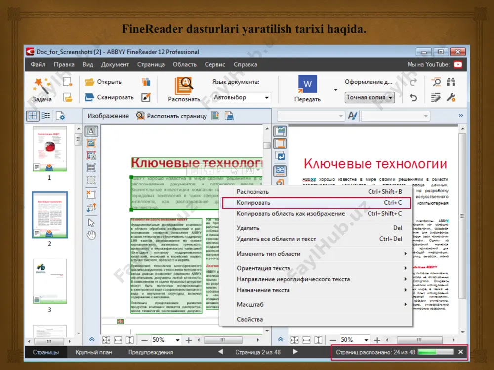Open the page settings gear icon
Viewport: 494px width, 370px height.
click(x=60, y=116)
